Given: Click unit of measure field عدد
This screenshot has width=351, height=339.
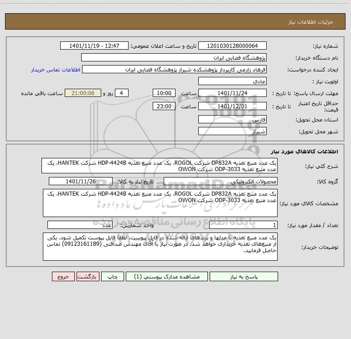Looking at the screenshot, I should pos(80,225).
